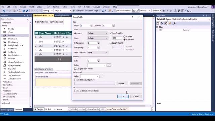Open the Debug configuration dropdown

[48, 11]
